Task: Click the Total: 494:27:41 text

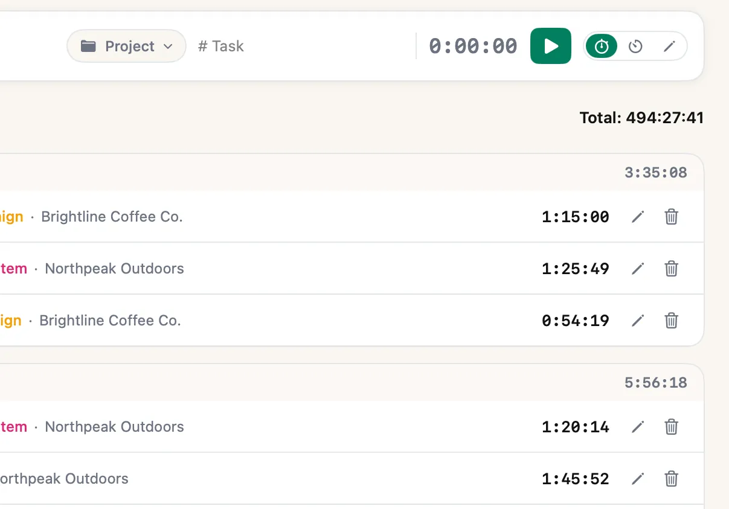Action: coord(642,118)
